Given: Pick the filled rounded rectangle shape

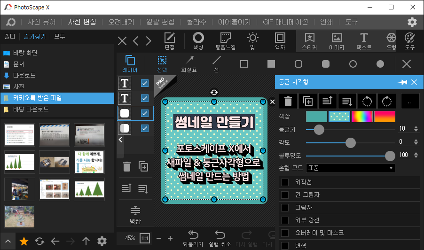Looking at the screenshot, I should (326, 64).
